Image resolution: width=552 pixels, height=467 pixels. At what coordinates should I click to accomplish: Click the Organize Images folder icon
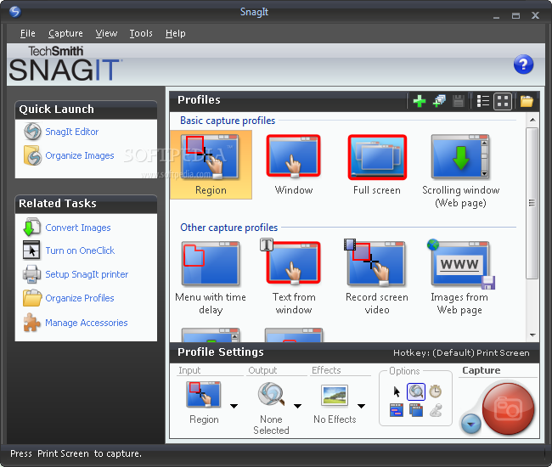coord(32,155)
